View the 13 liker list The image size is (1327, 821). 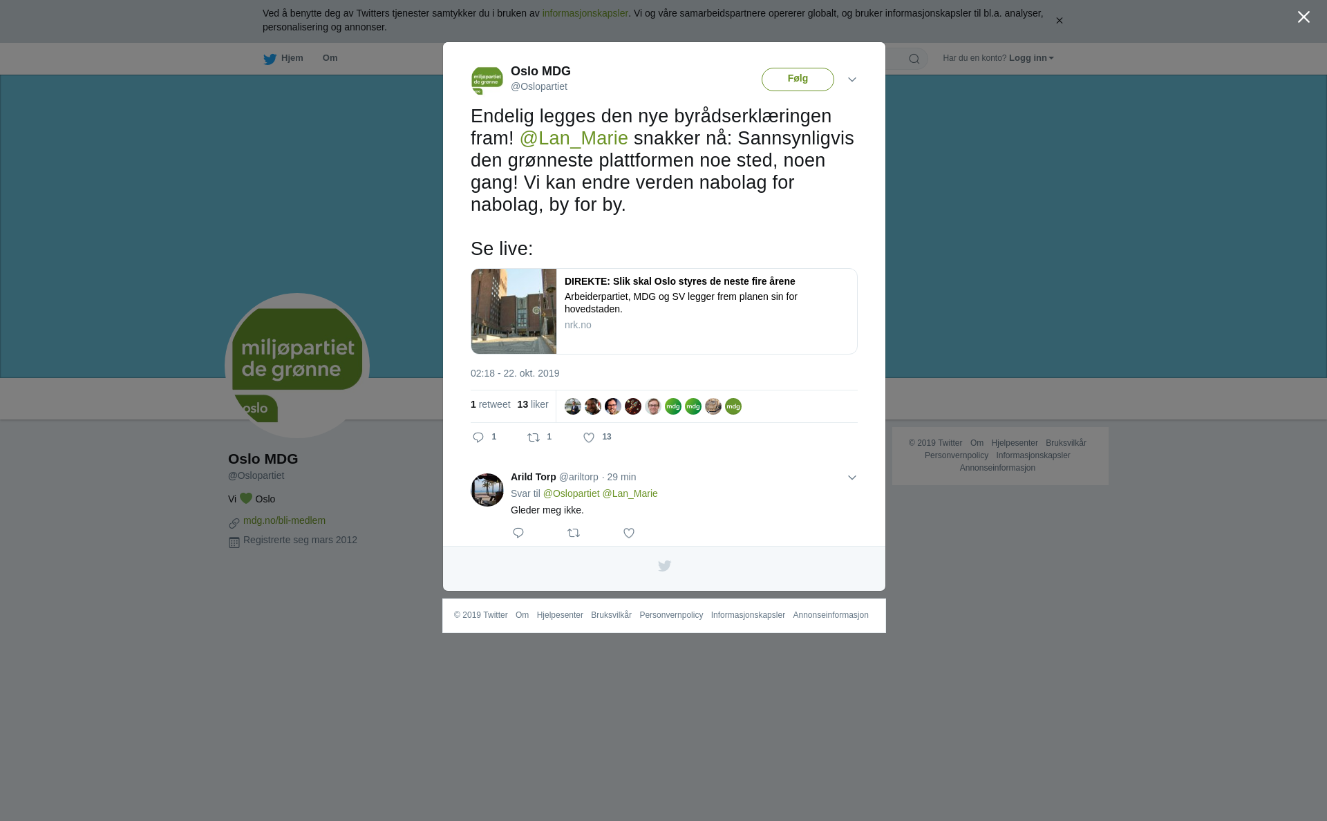533,404
